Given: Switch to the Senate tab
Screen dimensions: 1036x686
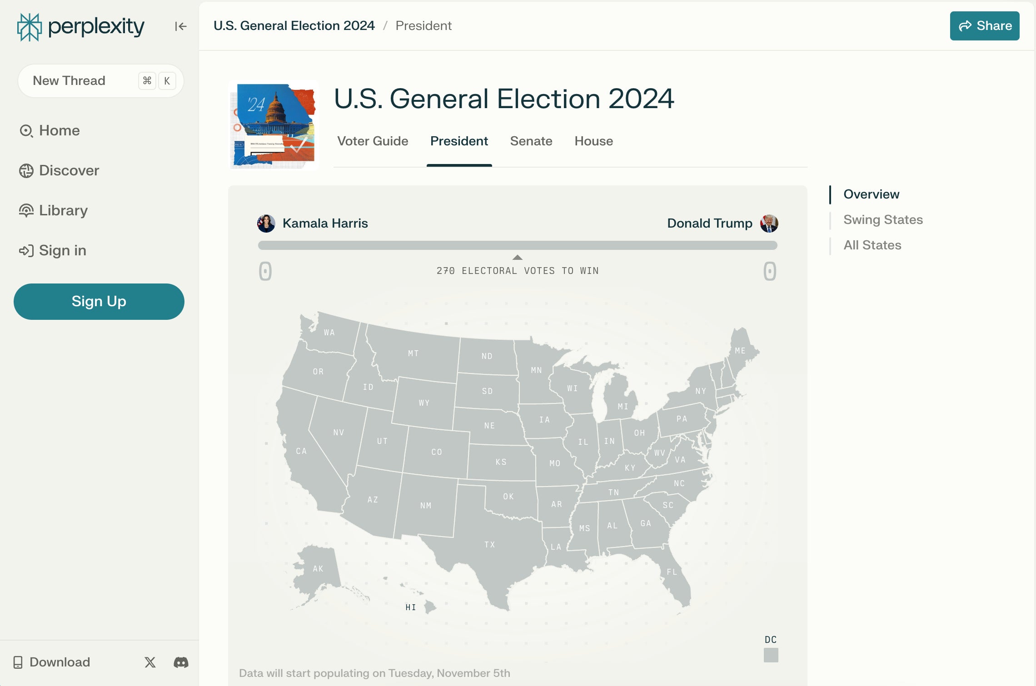Looking at the screenshot, I should pos(531,141).
